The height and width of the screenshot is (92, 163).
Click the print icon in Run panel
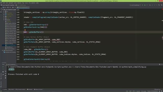coord(6,76)
